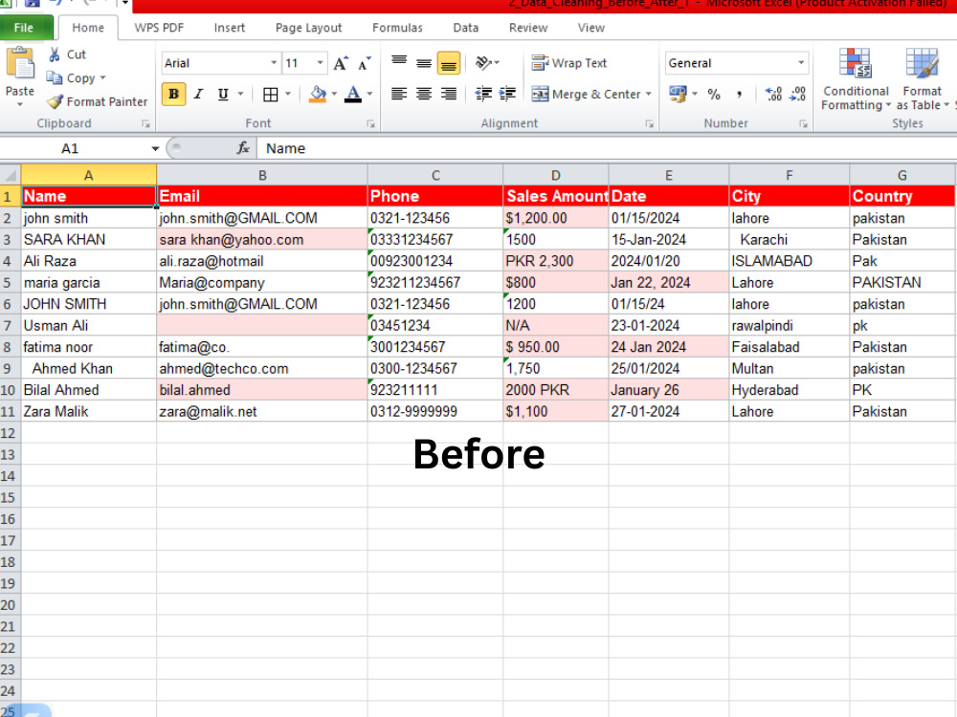Click the Copy icon
Screen dimensions: 957x717
[x=55, y=78]
